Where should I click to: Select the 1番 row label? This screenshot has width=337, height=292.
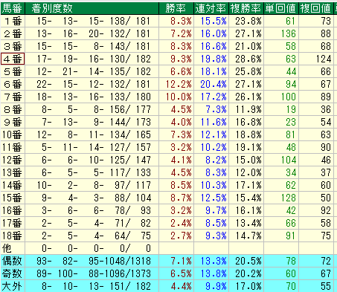pos(13,22)
